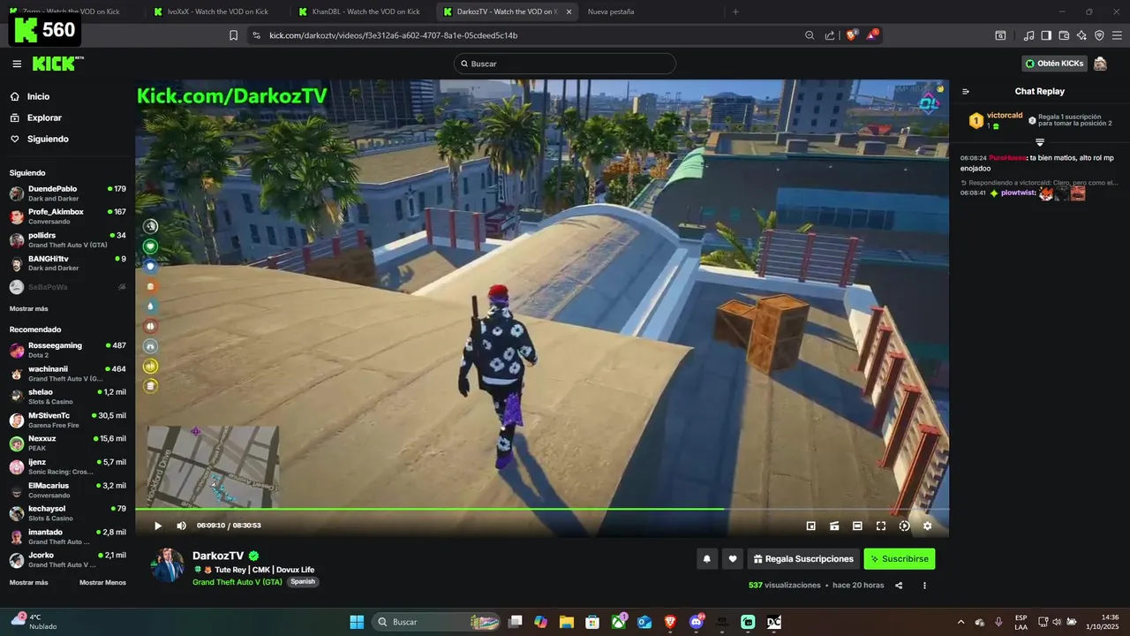Click zoom out magnifier in address bar

[x=810, y=35]
